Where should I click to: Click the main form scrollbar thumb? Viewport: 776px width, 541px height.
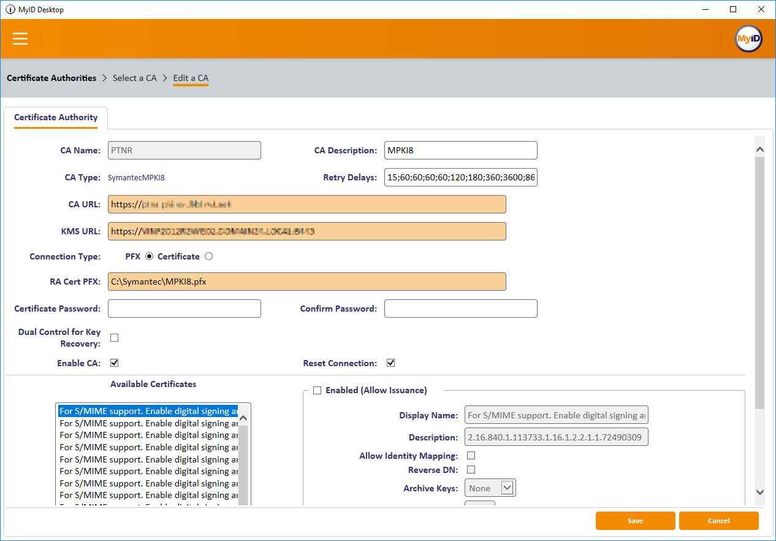pos(760,283)
